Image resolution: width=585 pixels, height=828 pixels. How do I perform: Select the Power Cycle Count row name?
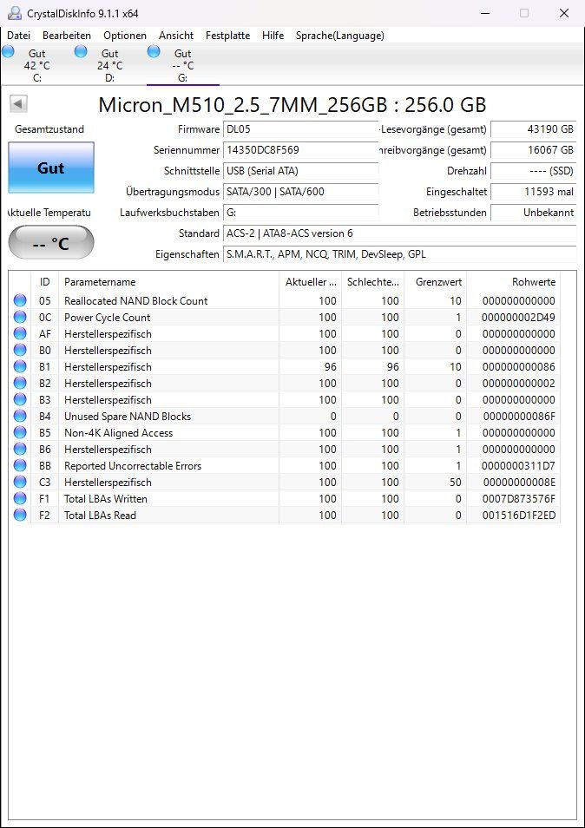[107, 318]
